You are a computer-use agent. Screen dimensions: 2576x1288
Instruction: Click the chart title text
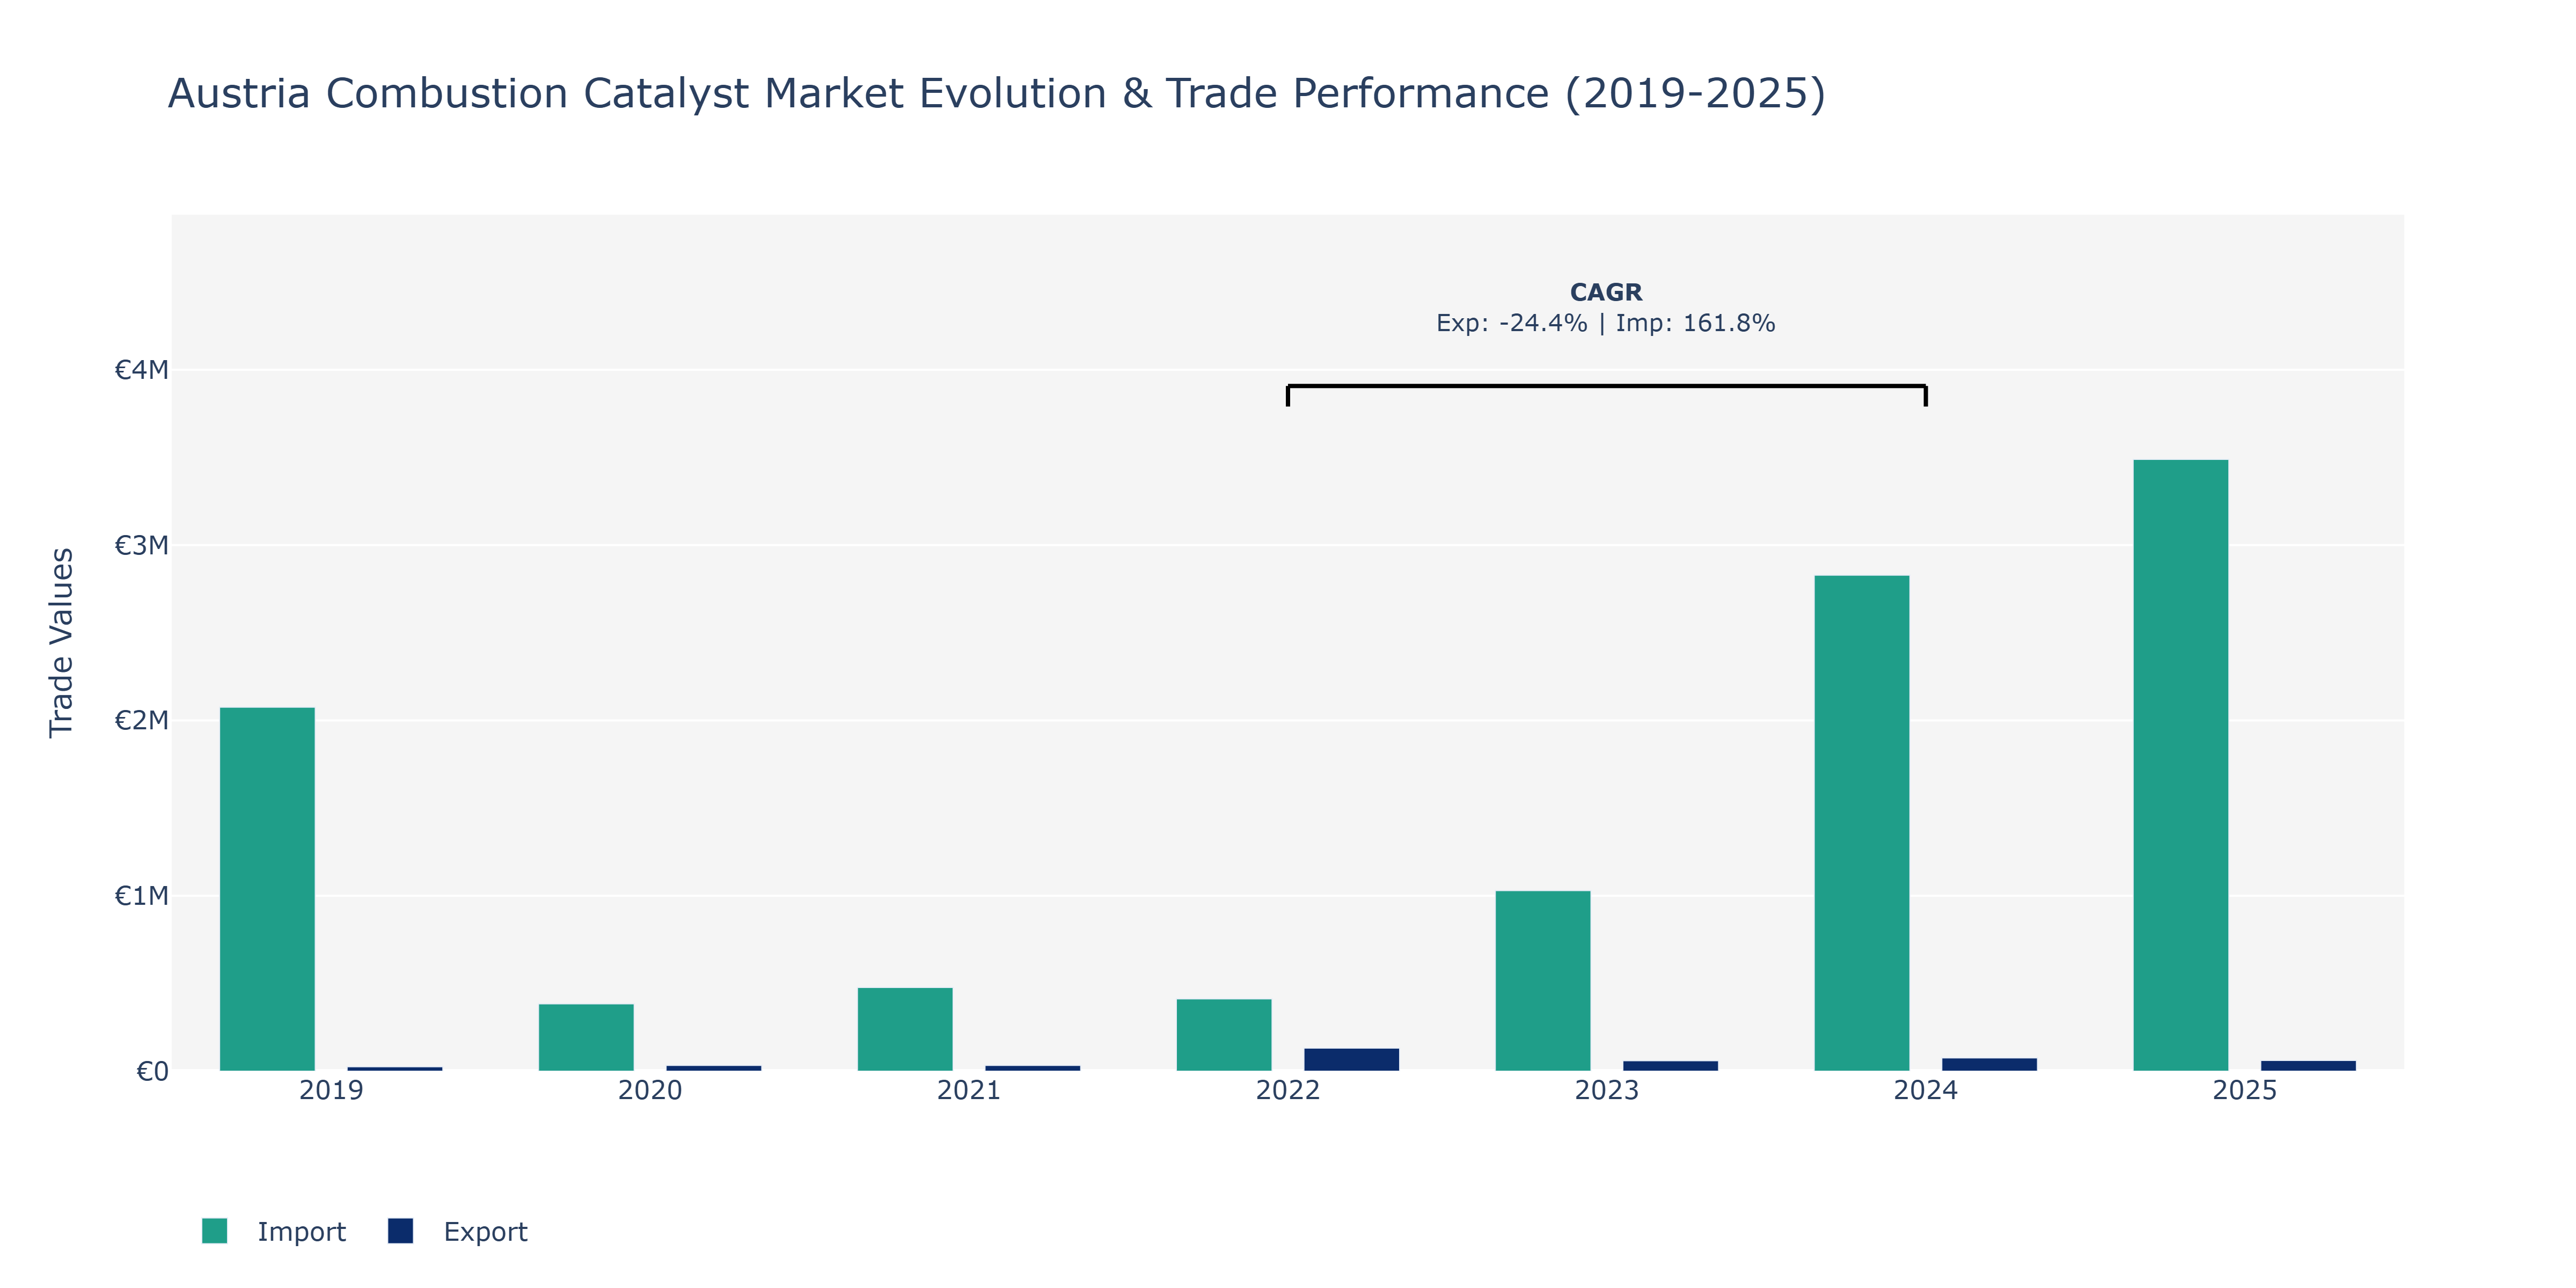pyautogui.click(x=997, y=94)
